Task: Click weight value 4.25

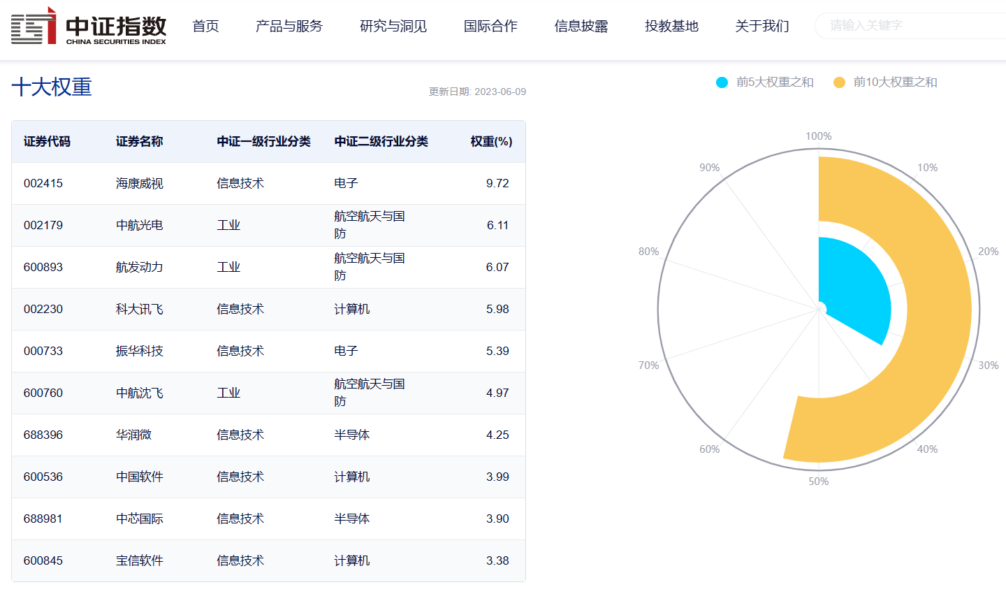Action: (497, 435)
